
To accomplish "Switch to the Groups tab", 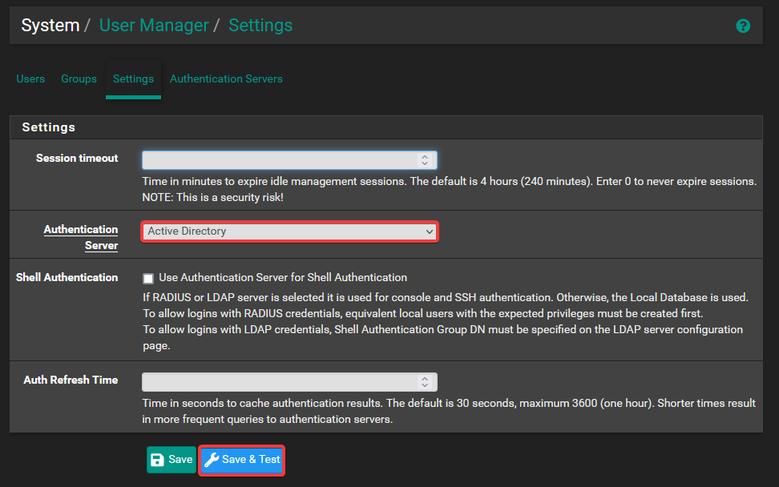I will [x=79, y=78].
